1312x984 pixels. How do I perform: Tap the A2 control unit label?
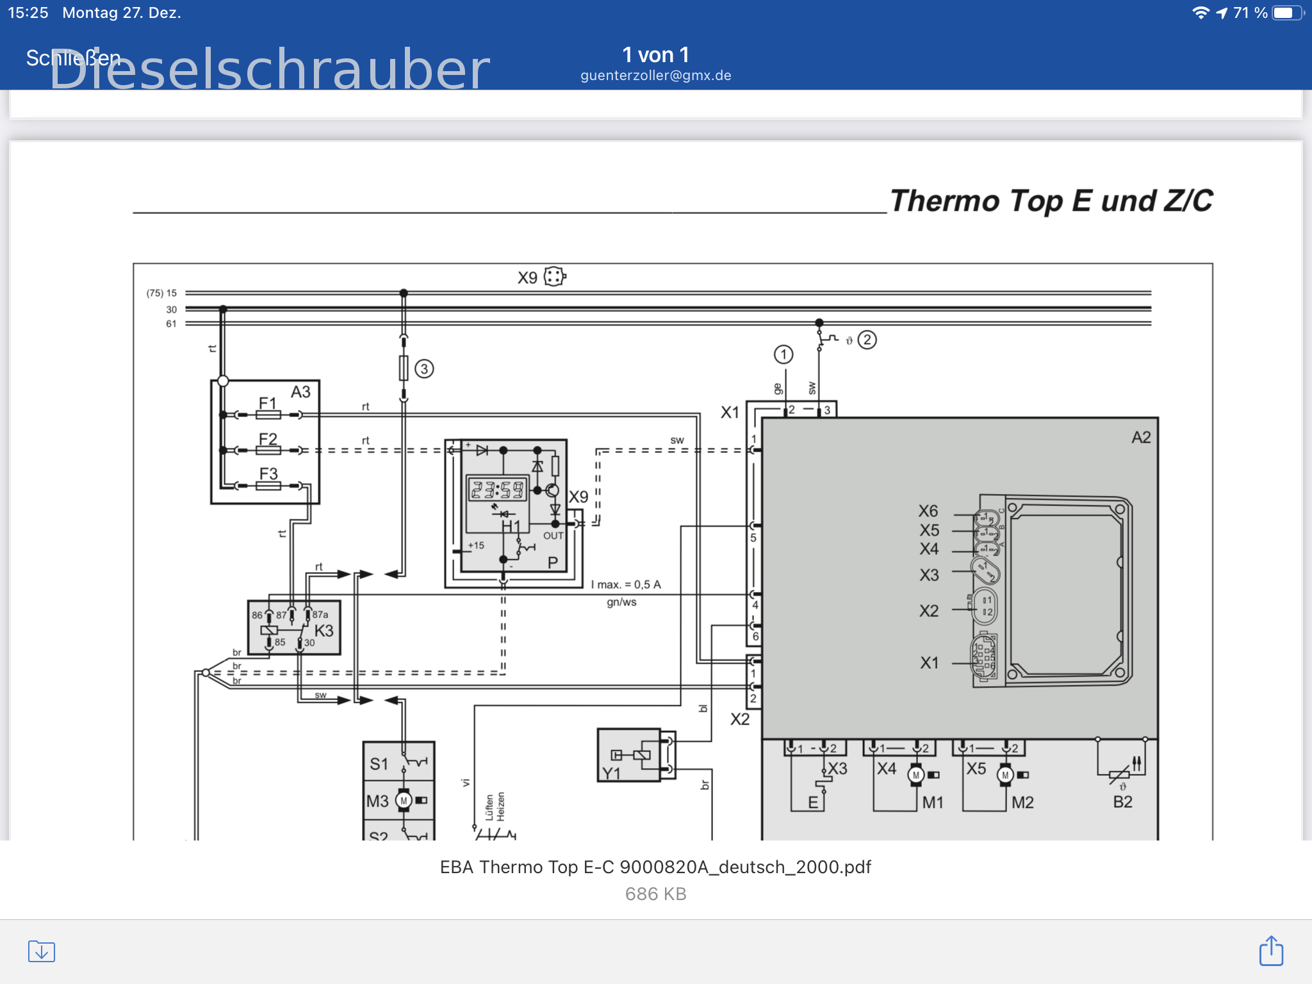(x=1141, y=438)
